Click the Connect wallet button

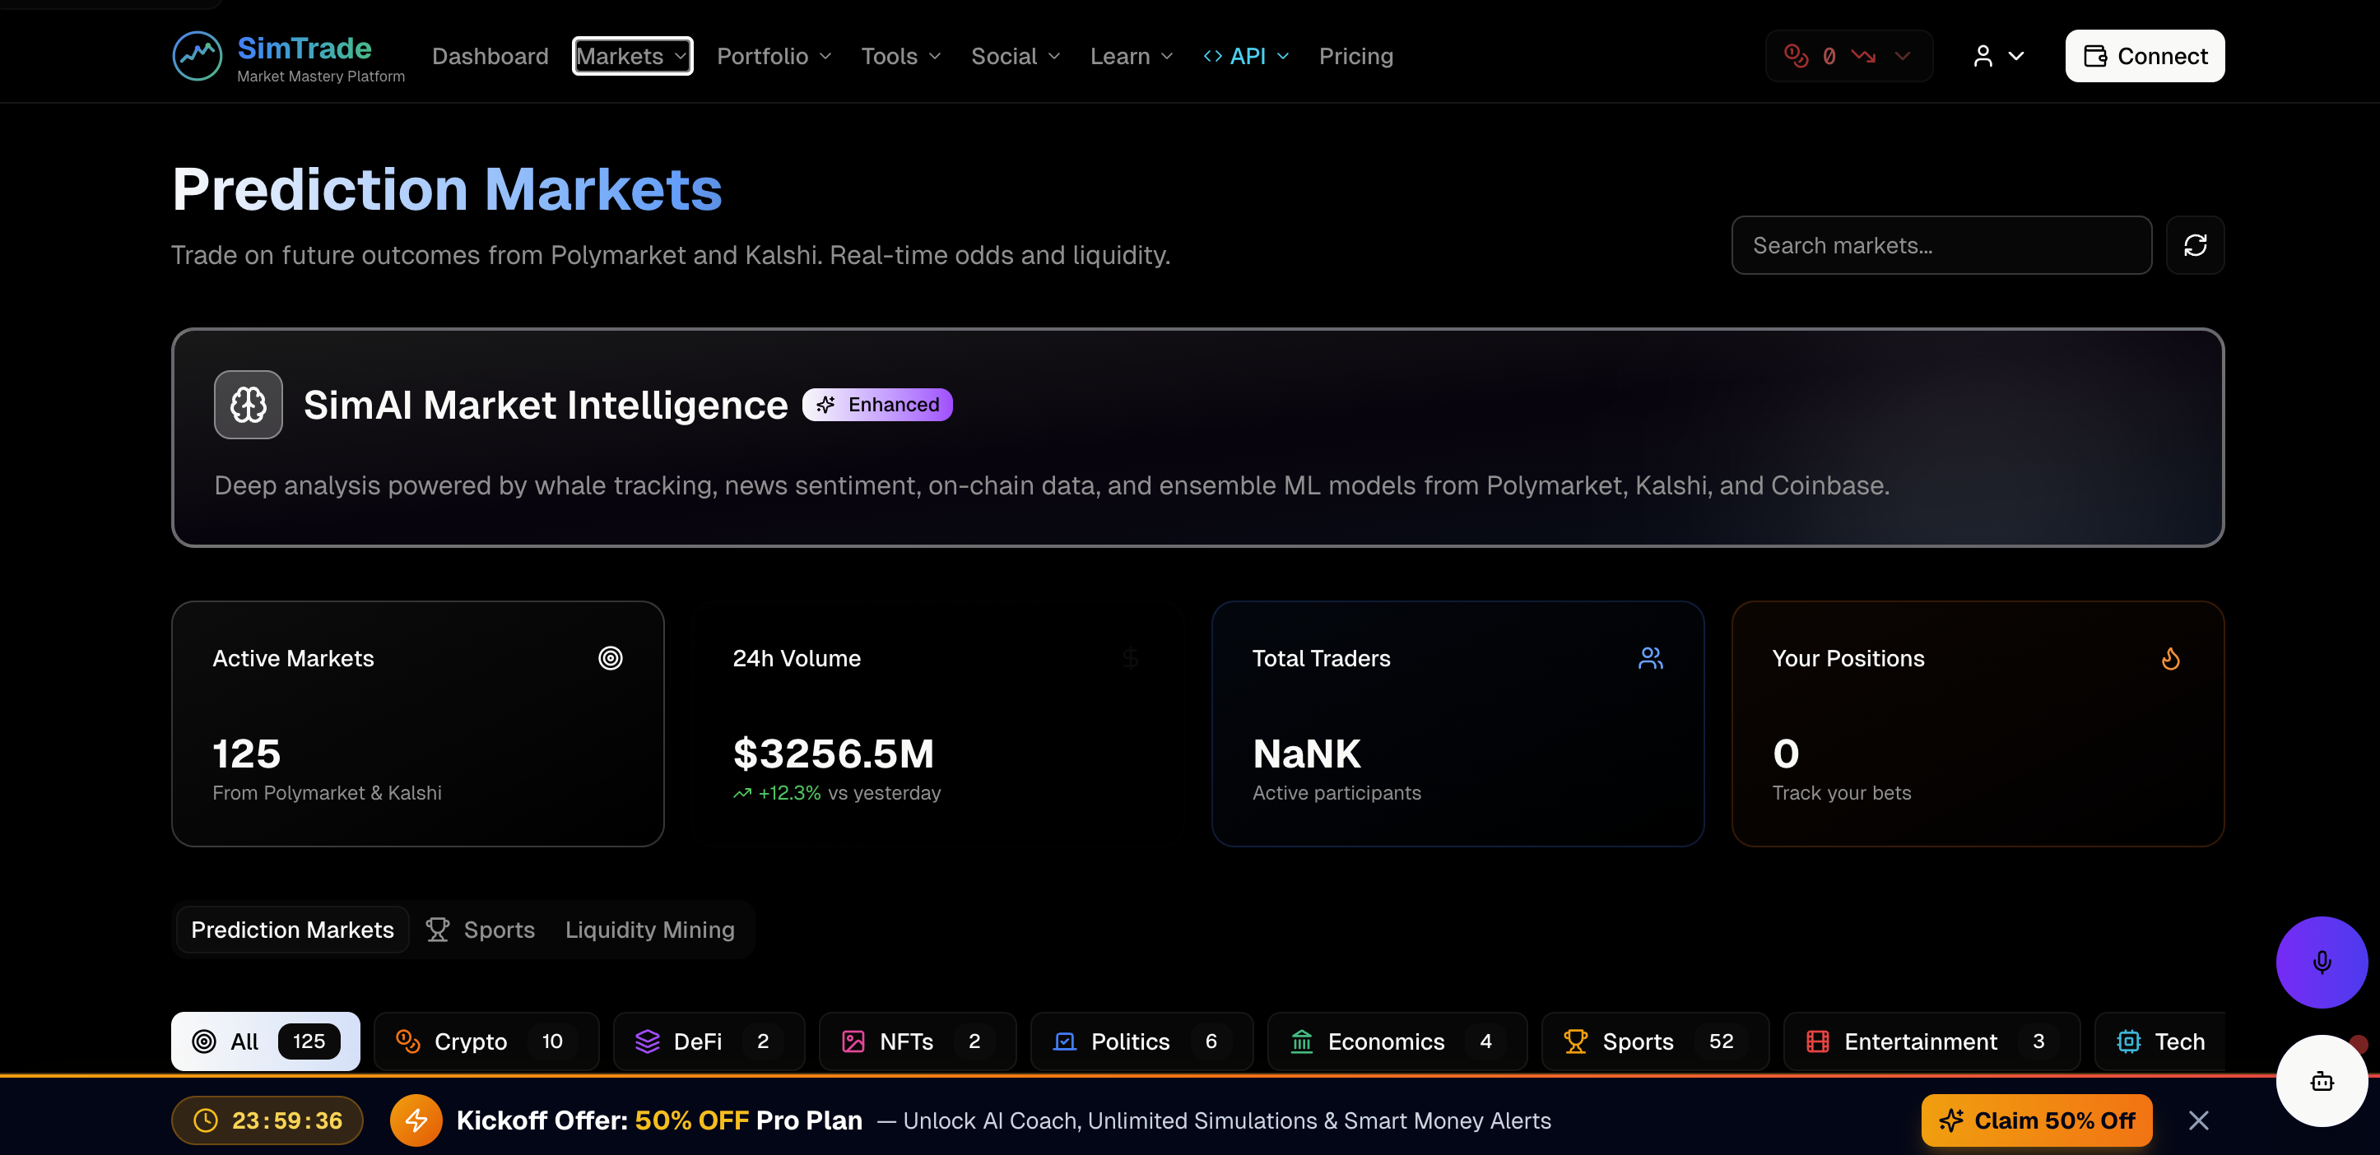pos(2144,56)
